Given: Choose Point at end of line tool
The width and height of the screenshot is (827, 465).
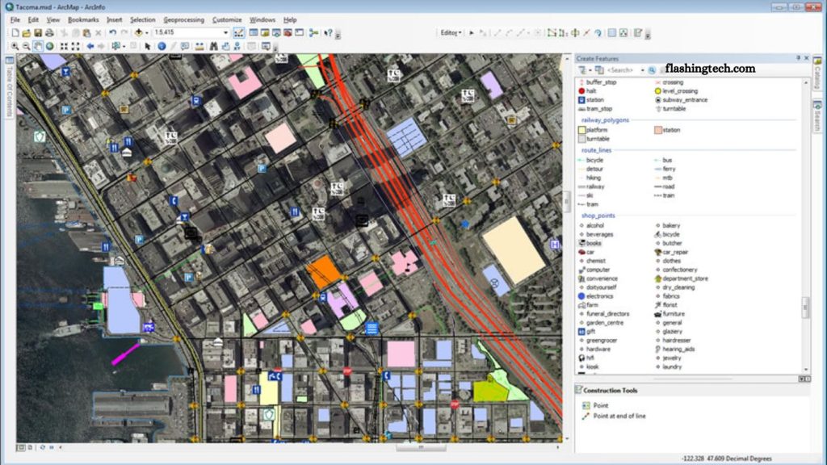Looking at the screenshot, I should [x=614, y=416].
